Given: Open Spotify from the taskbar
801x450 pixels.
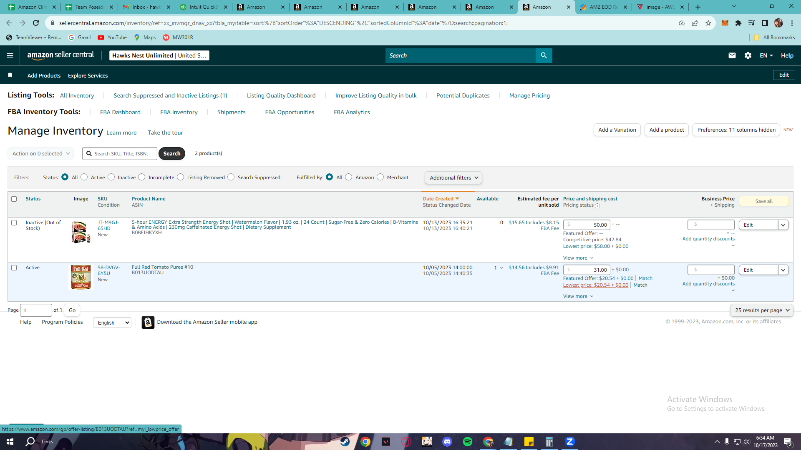Looking at the screenshot, I should [468, 442].
